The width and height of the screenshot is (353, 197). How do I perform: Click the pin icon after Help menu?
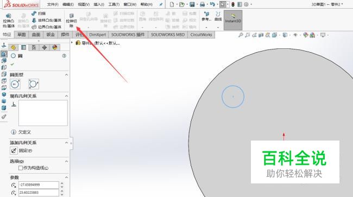(x=161, y=4)
